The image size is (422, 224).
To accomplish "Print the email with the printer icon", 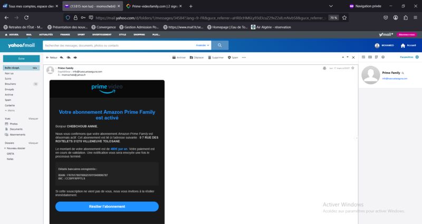I will point(324,69).
